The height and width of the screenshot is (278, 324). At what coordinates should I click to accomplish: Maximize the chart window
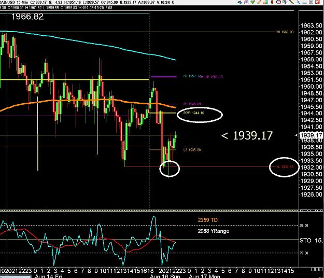(311, 2)
